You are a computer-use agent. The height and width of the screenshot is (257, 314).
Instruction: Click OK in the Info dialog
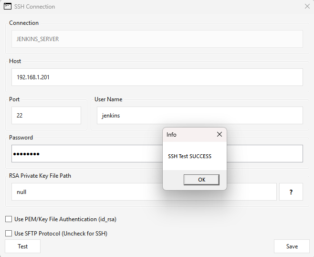click(201, 180)
